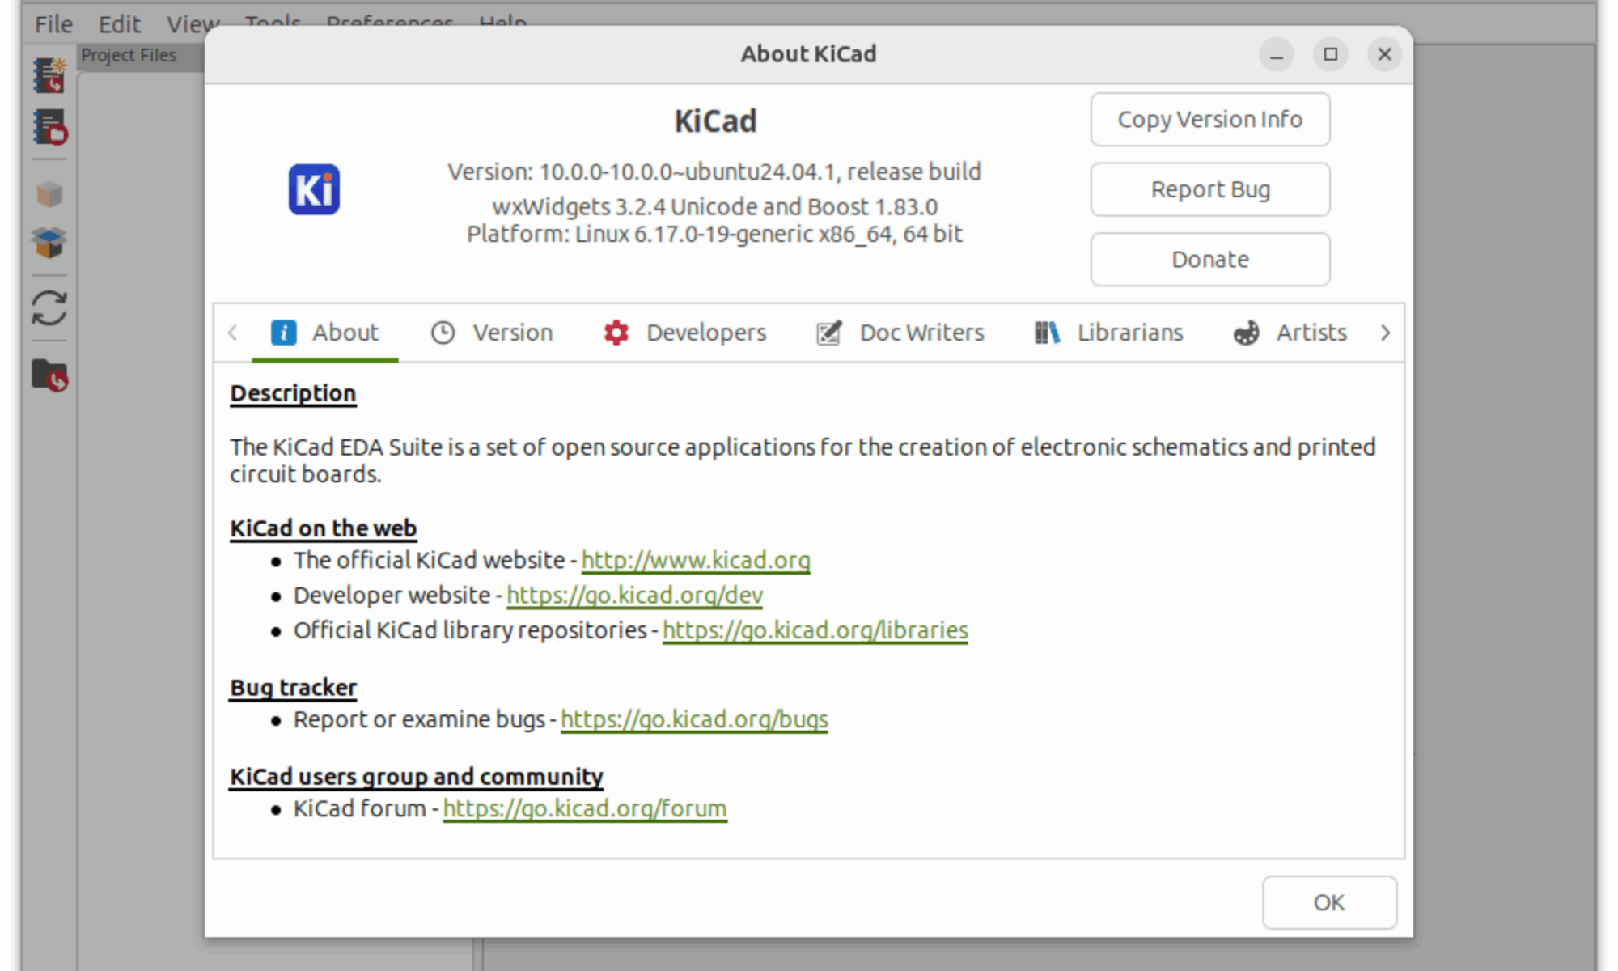
Task: Click the palette icon on Artists tab
Action: (1246, 333)
